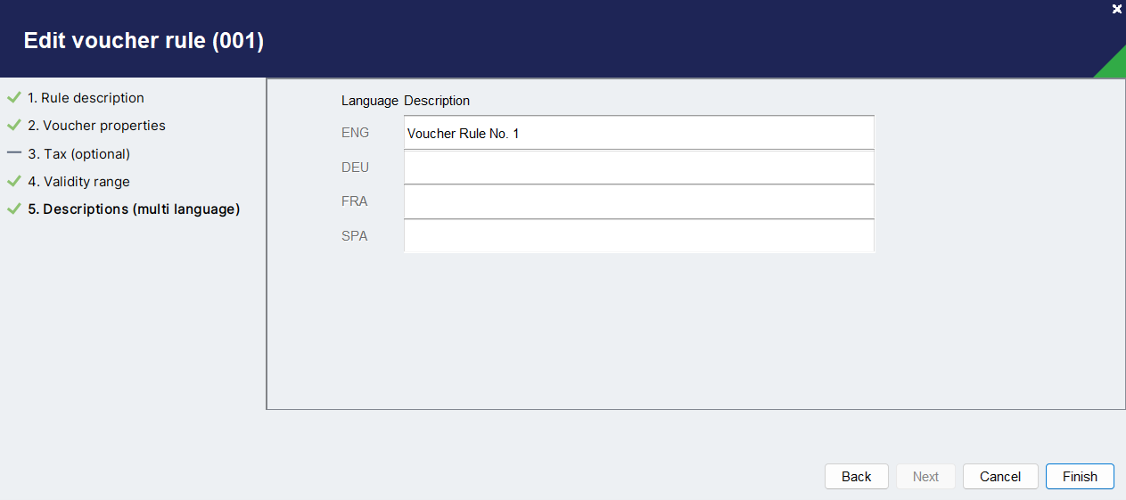Go to step 1. Rule description

click(86, 98)
